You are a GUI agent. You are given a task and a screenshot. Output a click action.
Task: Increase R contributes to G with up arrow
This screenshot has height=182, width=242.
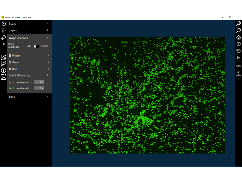click(x=43, y=81)
